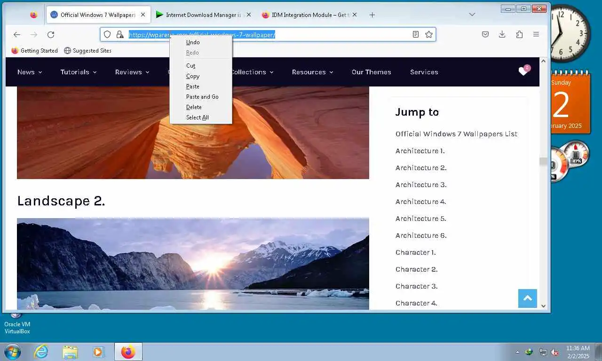
Task: Open the Extensions puzzle icon
Action: pos(519,34)
